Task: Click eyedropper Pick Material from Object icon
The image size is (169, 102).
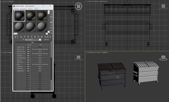Action: [23, 40]
